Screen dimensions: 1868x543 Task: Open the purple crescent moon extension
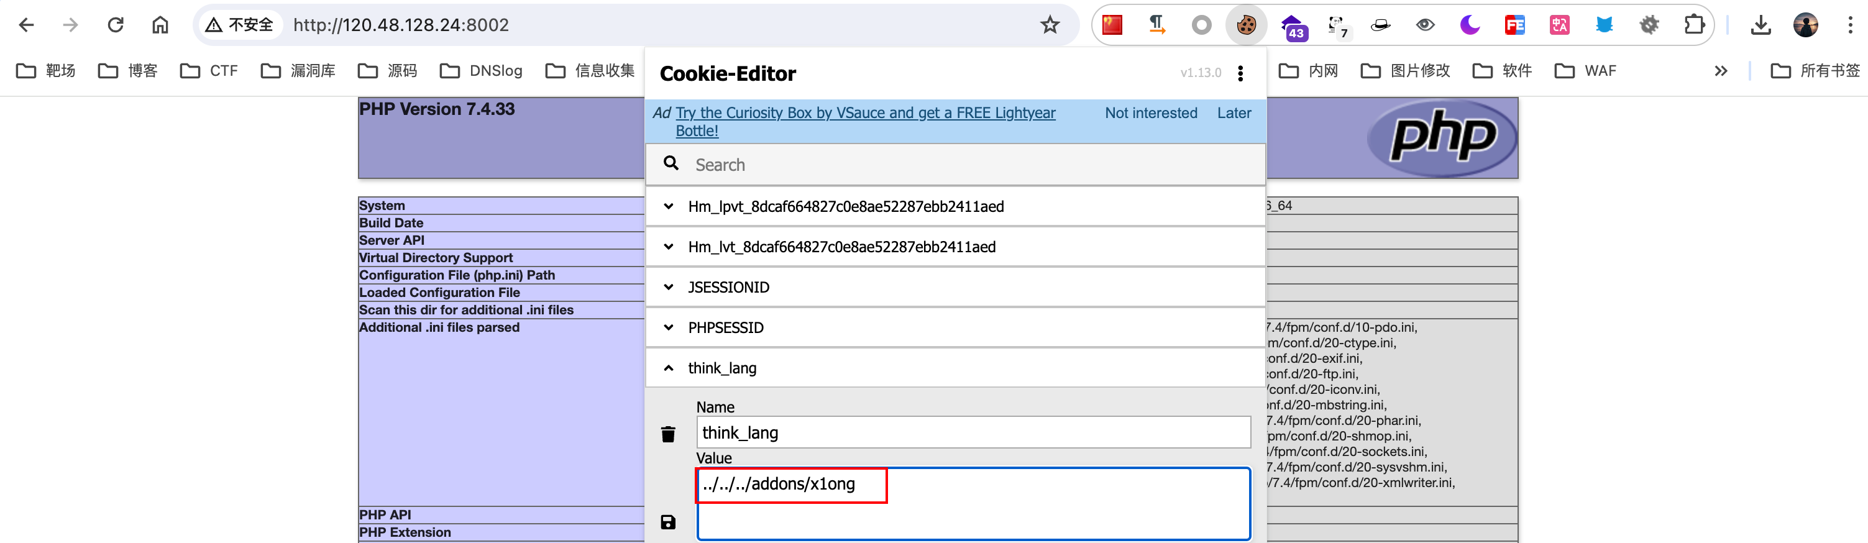[1470, 25]
